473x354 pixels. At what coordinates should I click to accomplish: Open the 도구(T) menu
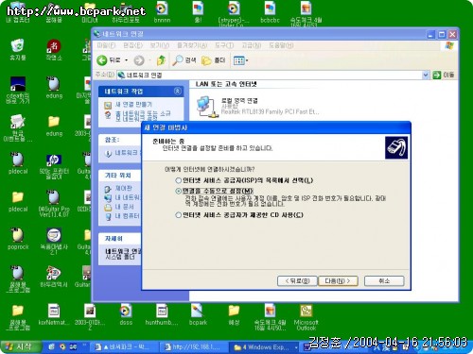(x=224, y=45)
